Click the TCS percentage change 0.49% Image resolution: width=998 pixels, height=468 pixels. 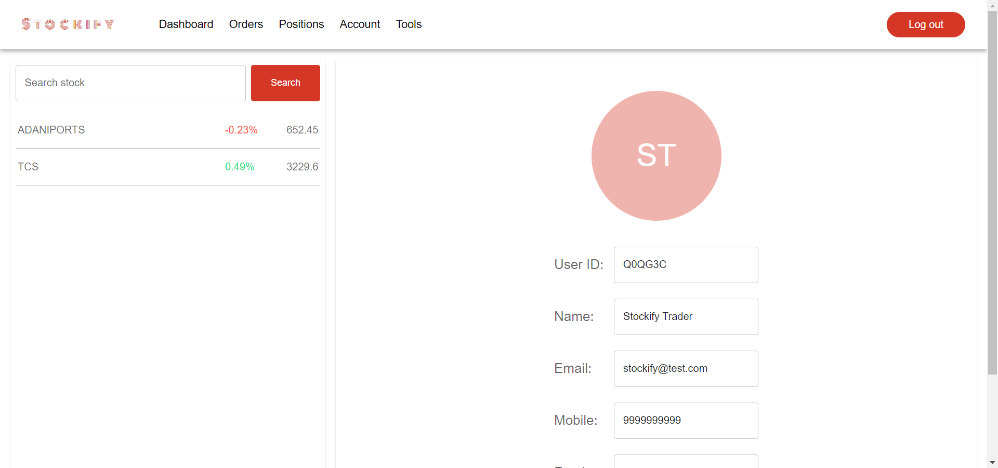[239, 166]
